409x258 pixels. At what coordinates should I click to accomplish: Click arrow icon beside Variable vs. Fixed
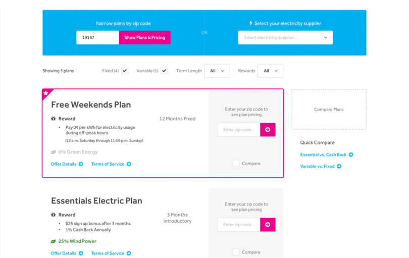(339, 167)
